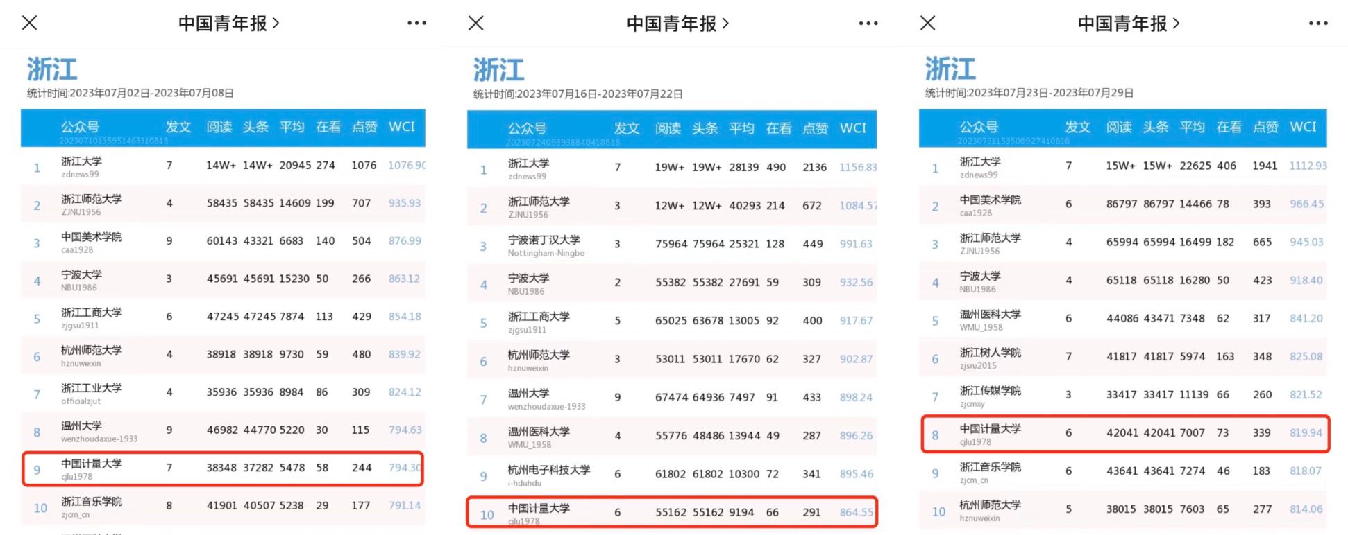Expand the 中国青年报 chevron in the middle panel

725,23
